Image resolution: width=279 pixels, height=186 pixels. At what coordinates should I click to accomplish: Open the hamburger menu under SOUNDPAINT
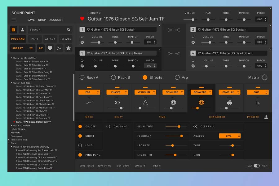(14, 20)
